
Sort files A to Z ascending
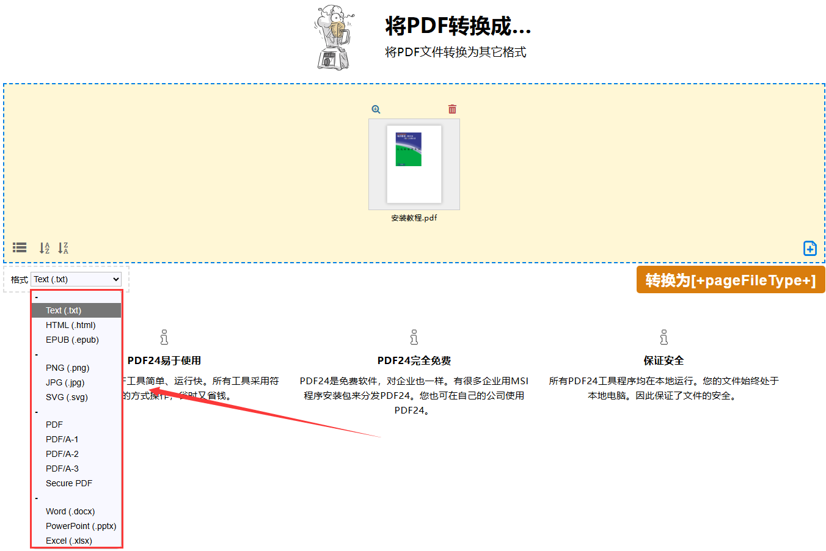pos(45,248)
